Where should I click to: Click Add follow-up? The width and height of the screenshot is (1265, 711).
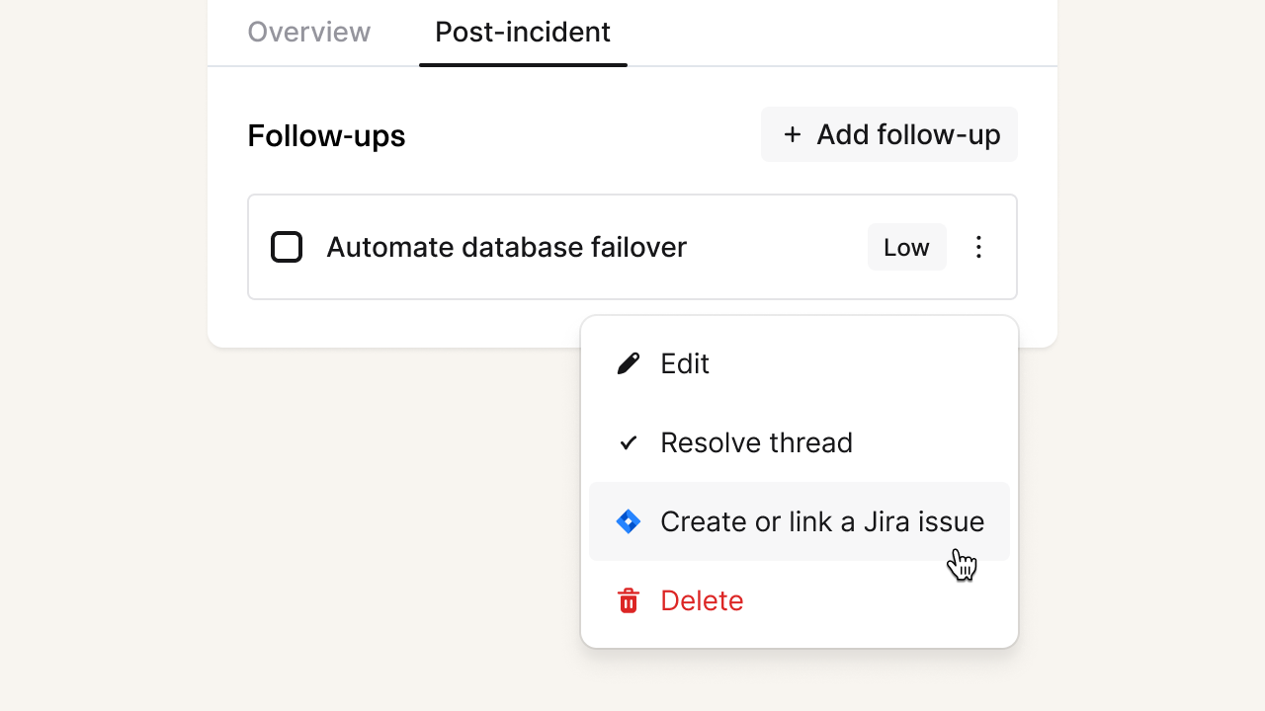pyautogui.click(x=887, y=134)
